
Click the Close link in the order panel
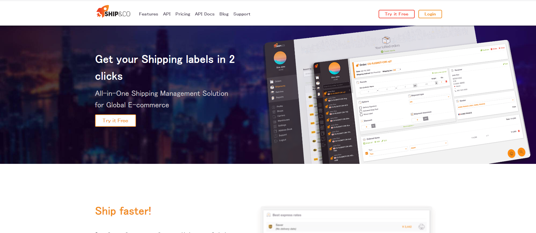click(502, 48)
